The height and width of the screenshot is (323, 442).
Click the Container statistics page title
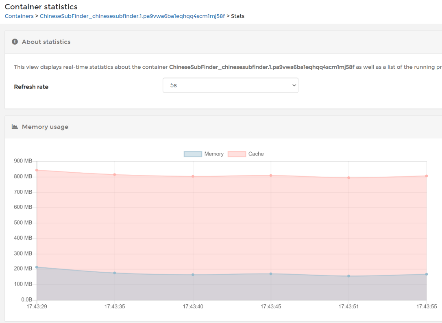click(x=41, y=7)
